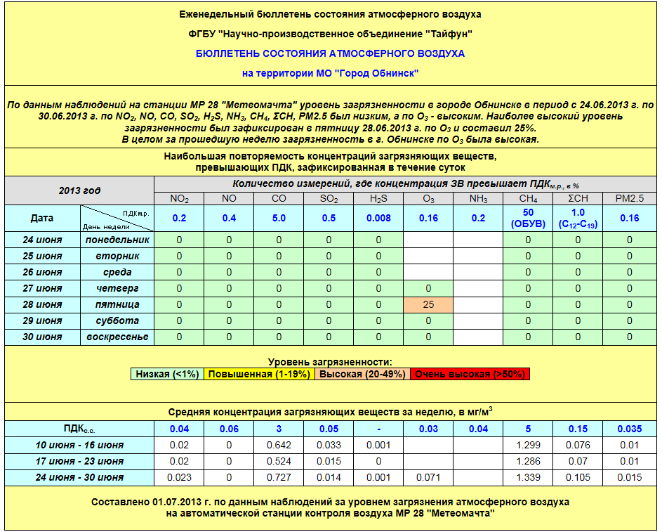662x532 pixels.
Task: Click the blue 'БЮЛЛЕТЕНЬ СОСТОЯНИЯ АТМОСФЕРНОГО ВОЗДУХА' heading
Action: click(330, 53)
